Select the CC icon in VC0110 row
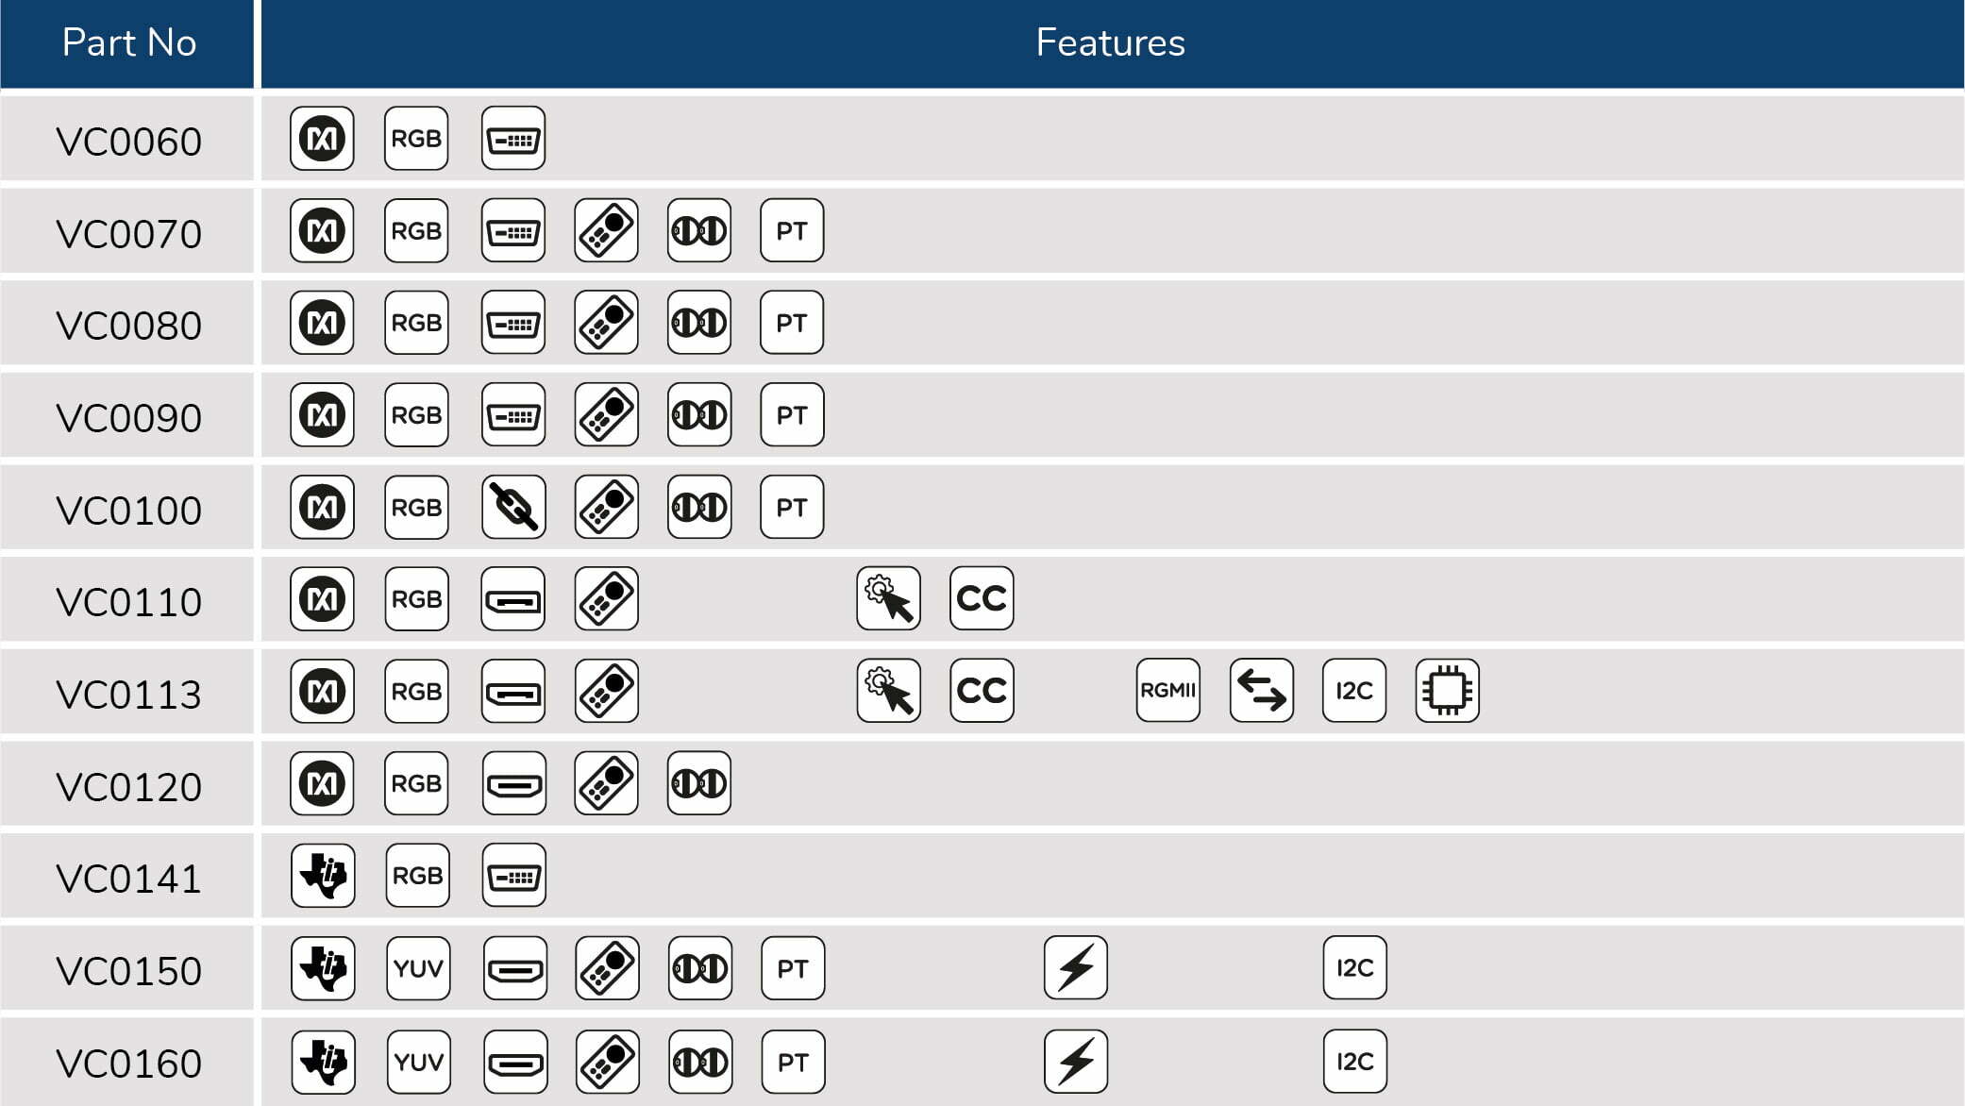This screenshot has width=1965, height=1106. pos(982,598)
